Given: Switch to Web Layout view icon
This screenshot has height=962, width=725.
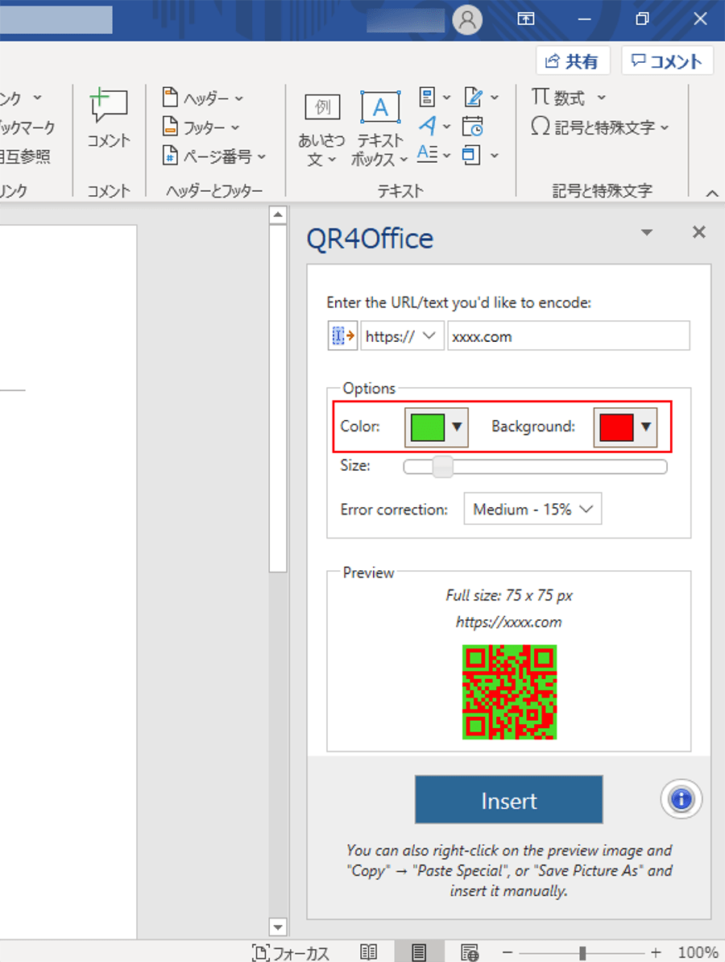Looking at the screenshot, I should pyautogui.click(x=470, y=952).
